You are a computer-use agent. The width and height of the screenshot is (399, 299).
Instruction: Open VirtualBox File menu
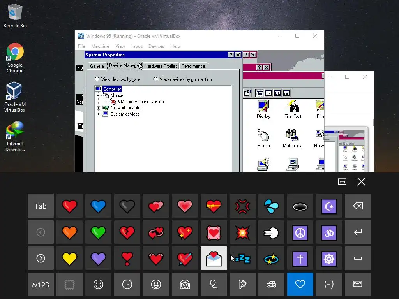[81, 46]
